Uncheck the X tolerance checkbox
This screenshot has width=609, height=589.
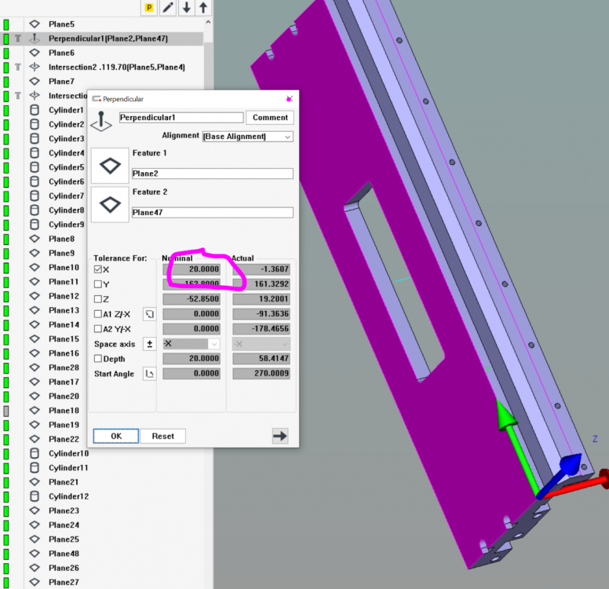click(x=98, y=269)
